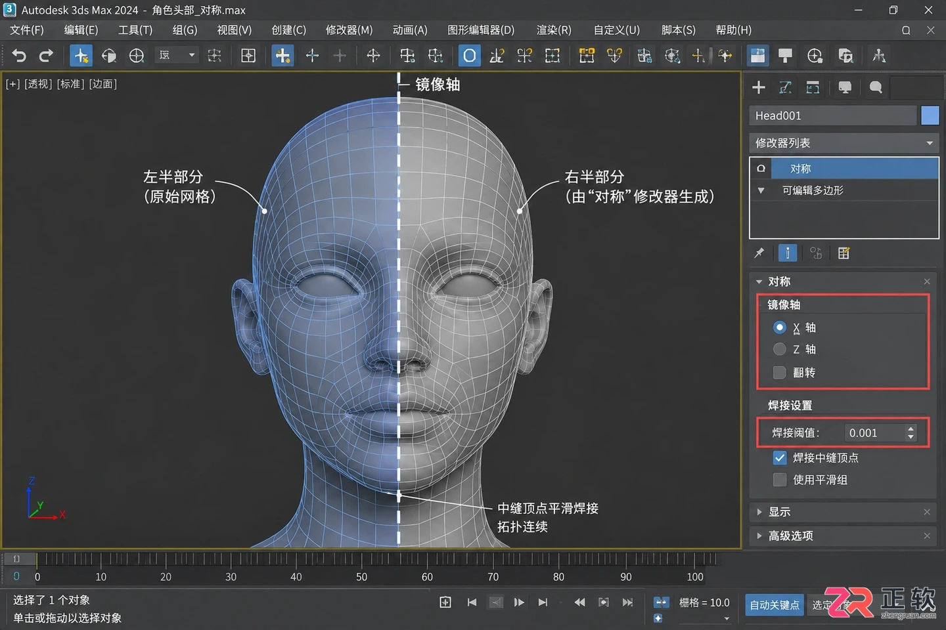Toggle visibility of the 对称 modifier
The height and width of the screenshot is (630, 946).
click(x=761, y=169)
